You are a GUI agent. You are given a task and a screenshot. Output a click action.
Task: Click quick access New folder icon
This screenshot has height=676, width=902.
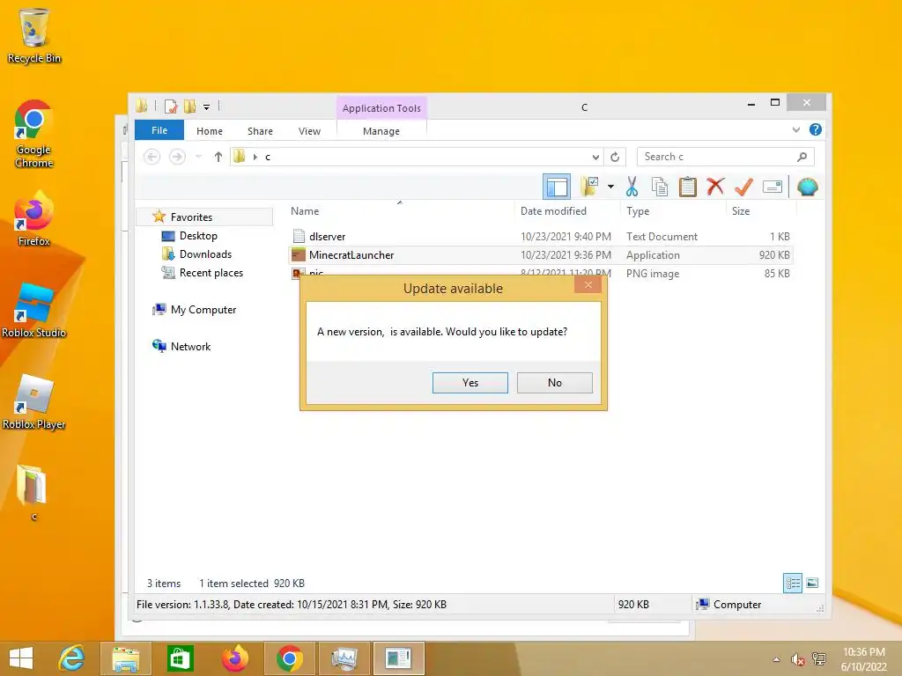[190, 107]
